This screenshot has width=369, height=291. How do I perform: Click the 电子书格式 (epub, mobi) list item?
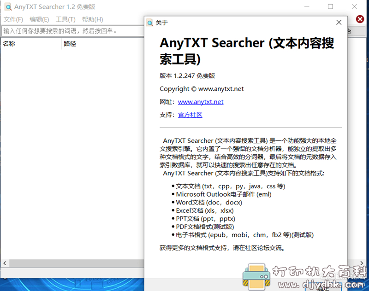(x=244, y=235)
